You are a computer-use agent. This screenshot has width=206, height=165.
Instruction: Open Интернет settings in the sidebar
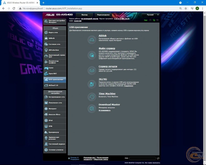(x=55, y=109)
